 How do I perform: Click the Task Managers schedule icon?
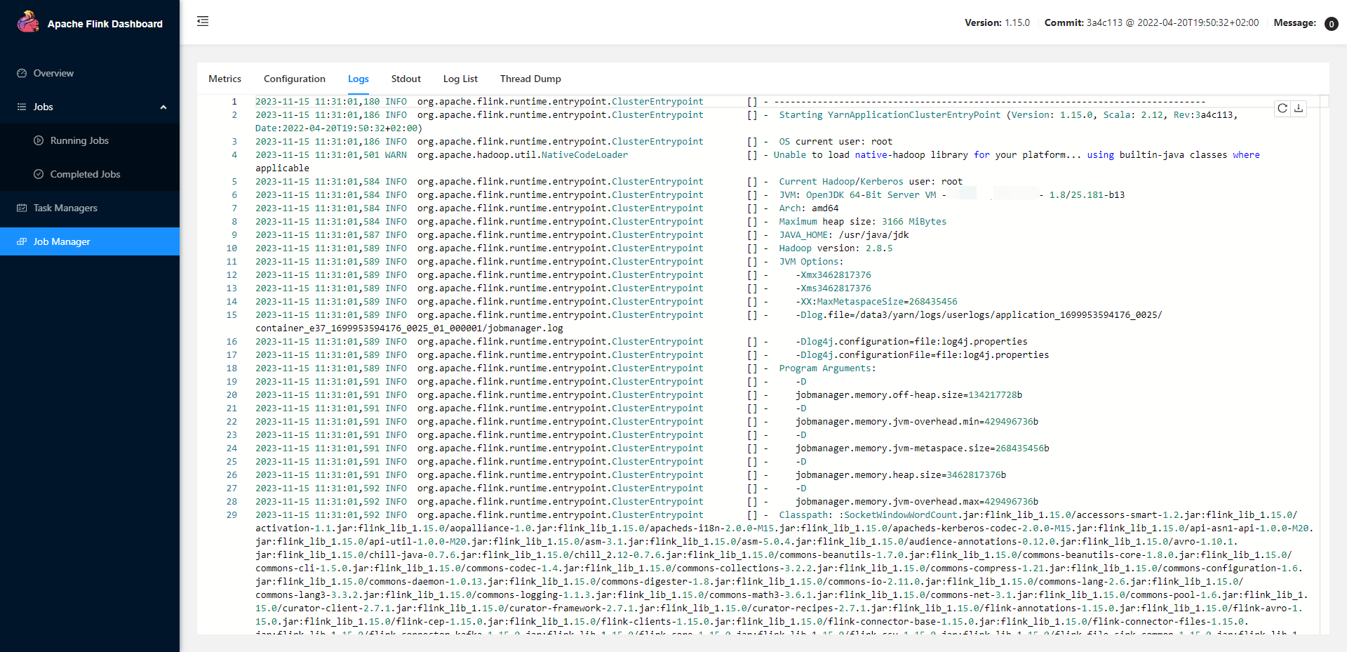22,208
